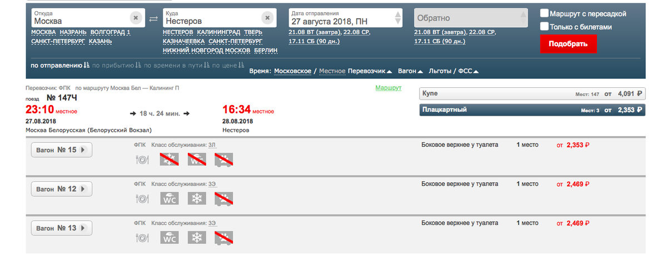This screenshot has height=259, width=667.
Task: Click crossed-out bio-toilet WC icon for Вагон № 15
Action: pos(197,160)
